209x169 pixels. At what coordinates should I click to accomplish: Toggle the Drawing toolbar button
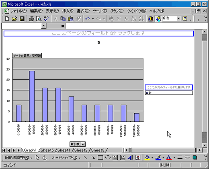(x=158, y=19)
